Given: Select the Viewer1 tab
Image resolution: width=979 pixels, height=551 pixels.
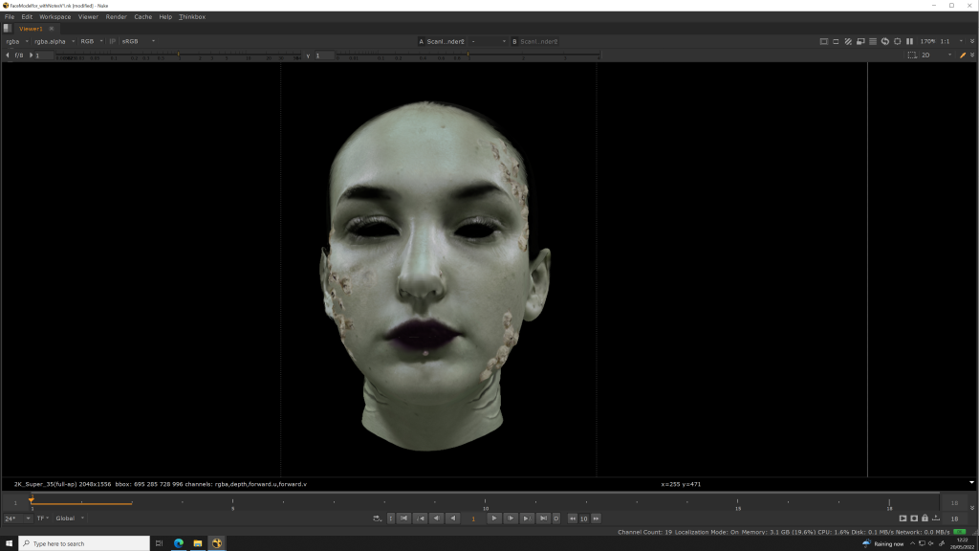Looking at the screenshot, I should tap(31, 29).
